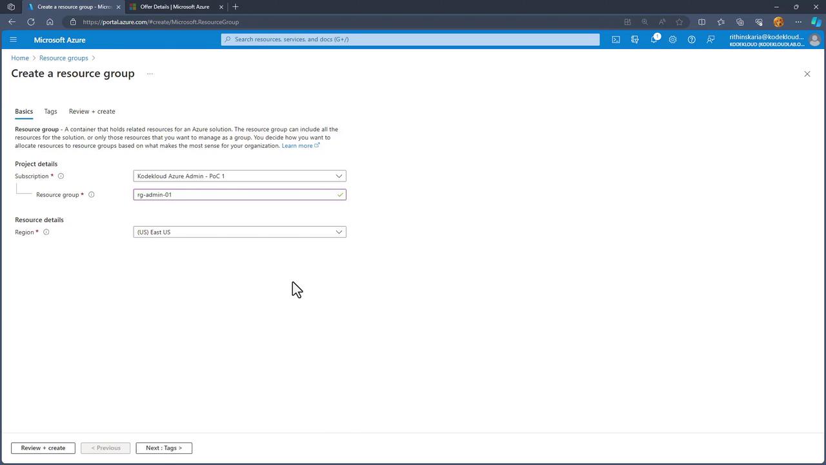The height and width of the screenshot is (465, 826).
Task: Open a new browser tab
Action: tap(236, 6)
